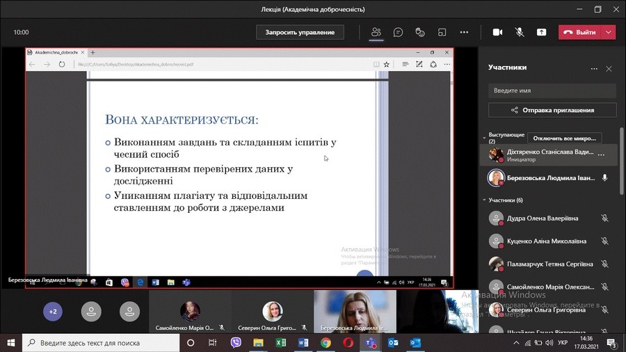Select participant Куценко Аліна Миколаївна
The height and width of the screenshot is (352, 626).
point(550,241)
